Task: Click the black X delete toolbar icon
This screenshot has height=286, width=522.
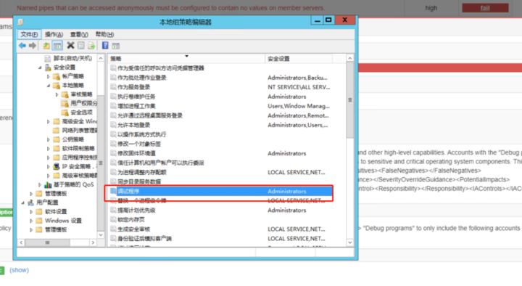Action: tap(70, 45)
